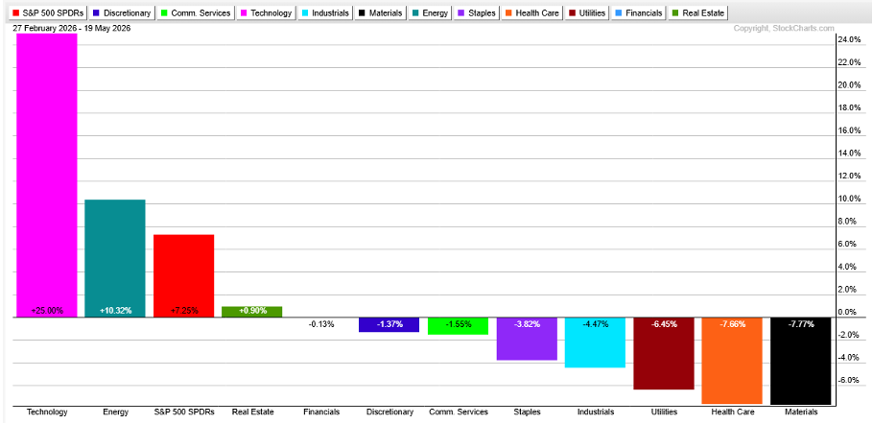
Task: Click the Industrials x-axis label
Action: click(595, 412)
